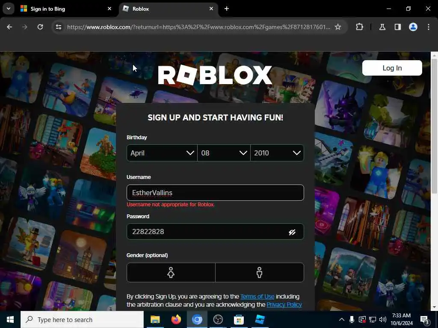438x328 pixels.
Task: Click the microphone tray icon
Action: tap(352, 319)
